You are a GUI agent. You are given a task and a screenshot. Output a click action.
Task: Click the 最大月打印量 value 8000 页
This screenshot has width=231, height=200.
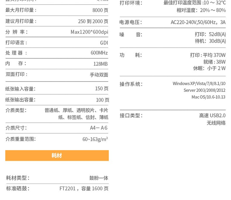pos(100,10)
